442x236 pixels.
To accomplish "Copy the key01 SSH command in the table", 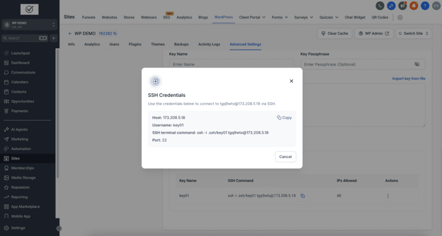I will tap(303, 196).
